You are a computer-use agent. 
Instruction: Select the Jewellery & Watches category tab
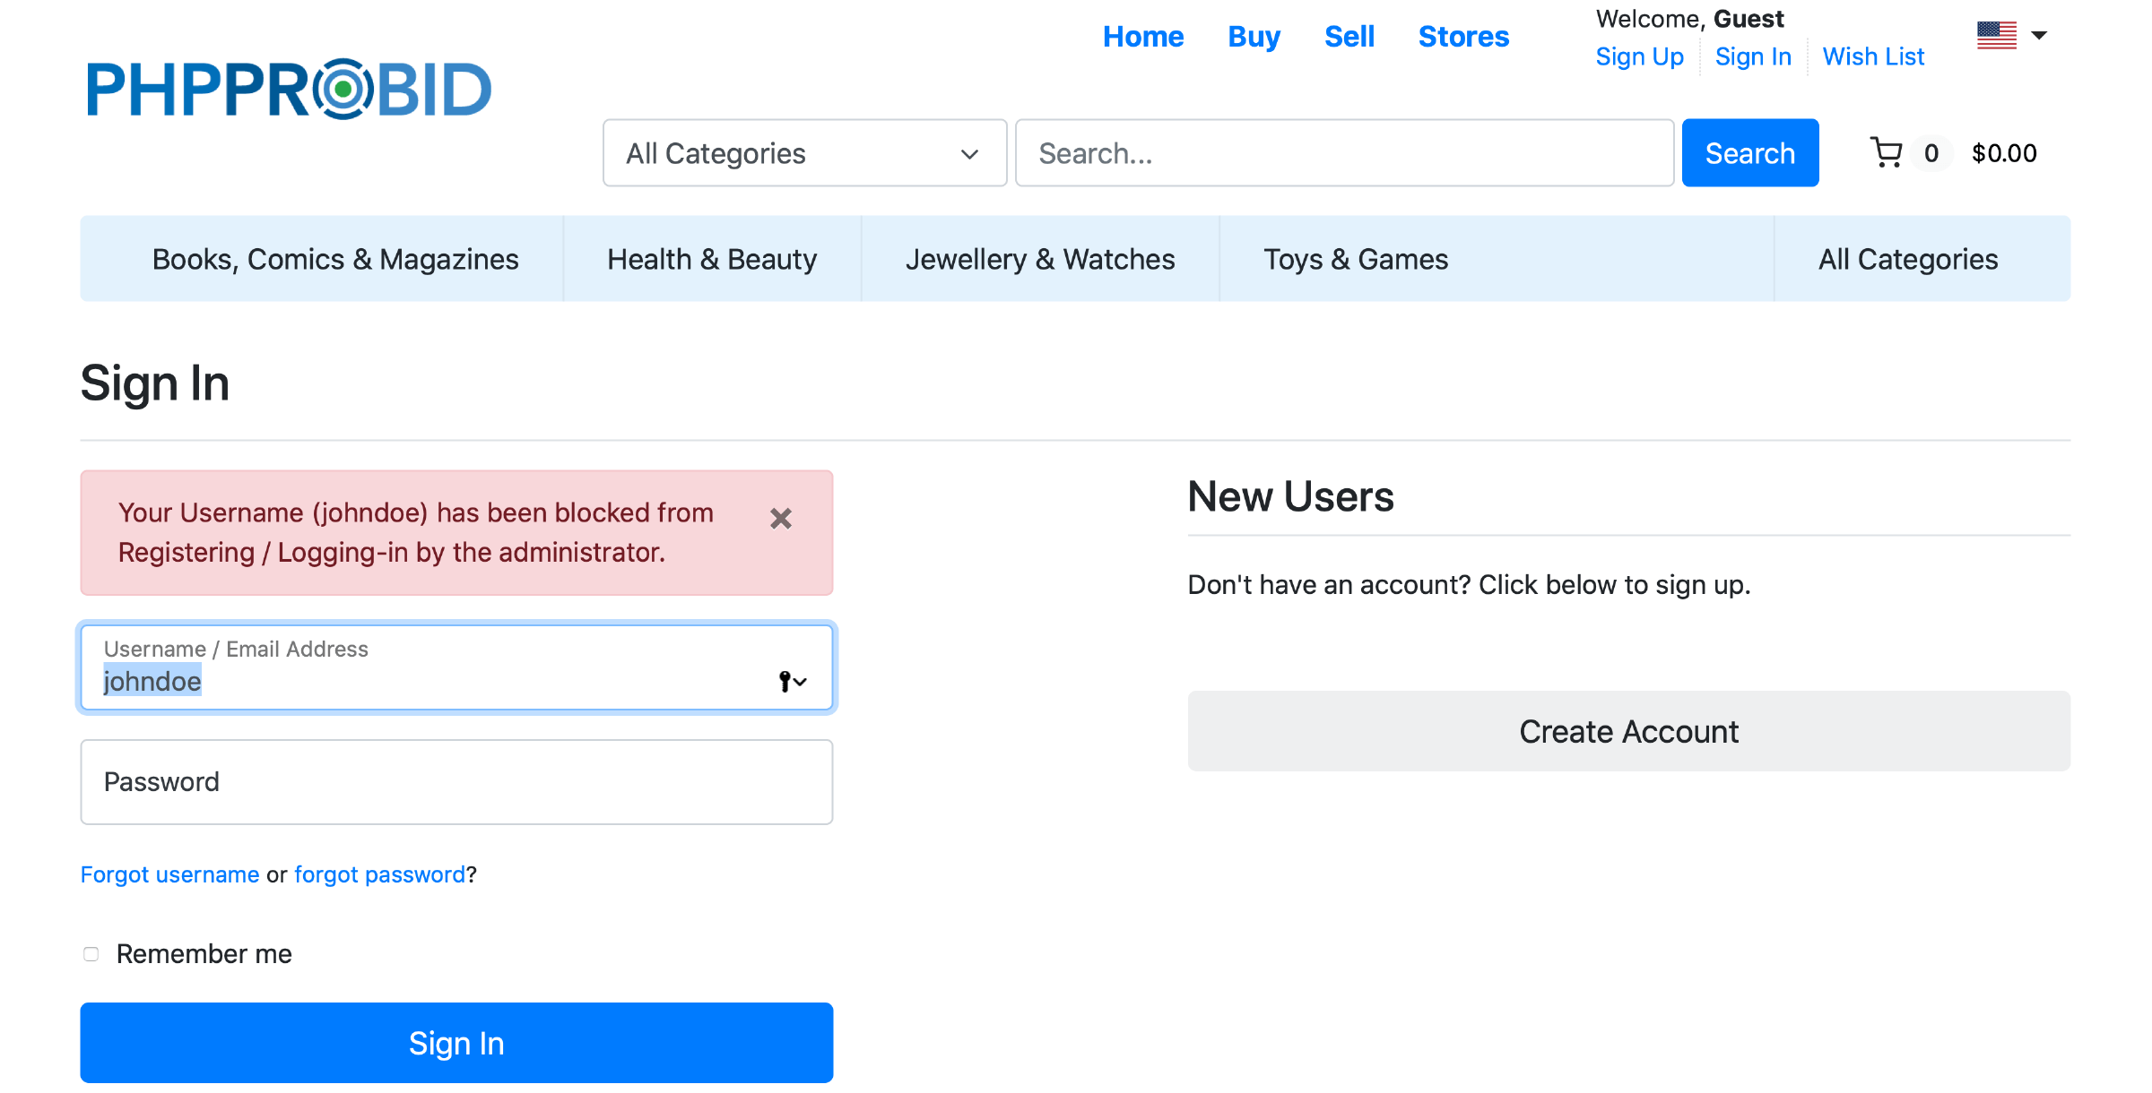pos(1039,259)
